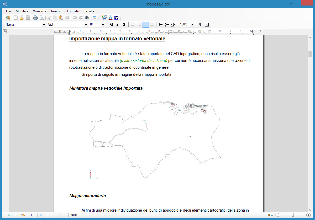Align paragraph to the left
Viewport: 315px width, 220px height.
133,25
